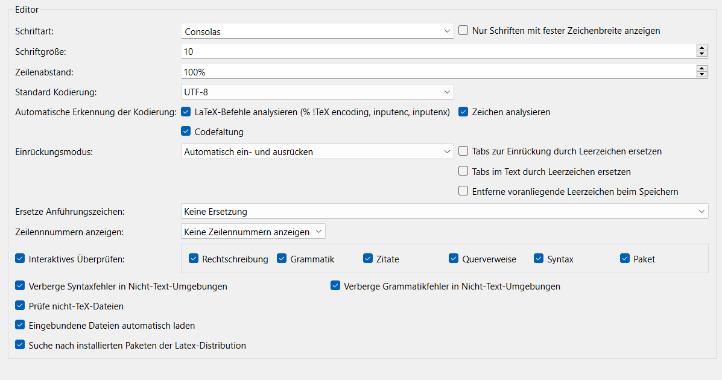Image resolution: width=722 pixels, height=380 pixels.
Task: Toggle Nur Schriften mit fester Zeichenbreite anzeigen
Action: click(x=463, y=30)
